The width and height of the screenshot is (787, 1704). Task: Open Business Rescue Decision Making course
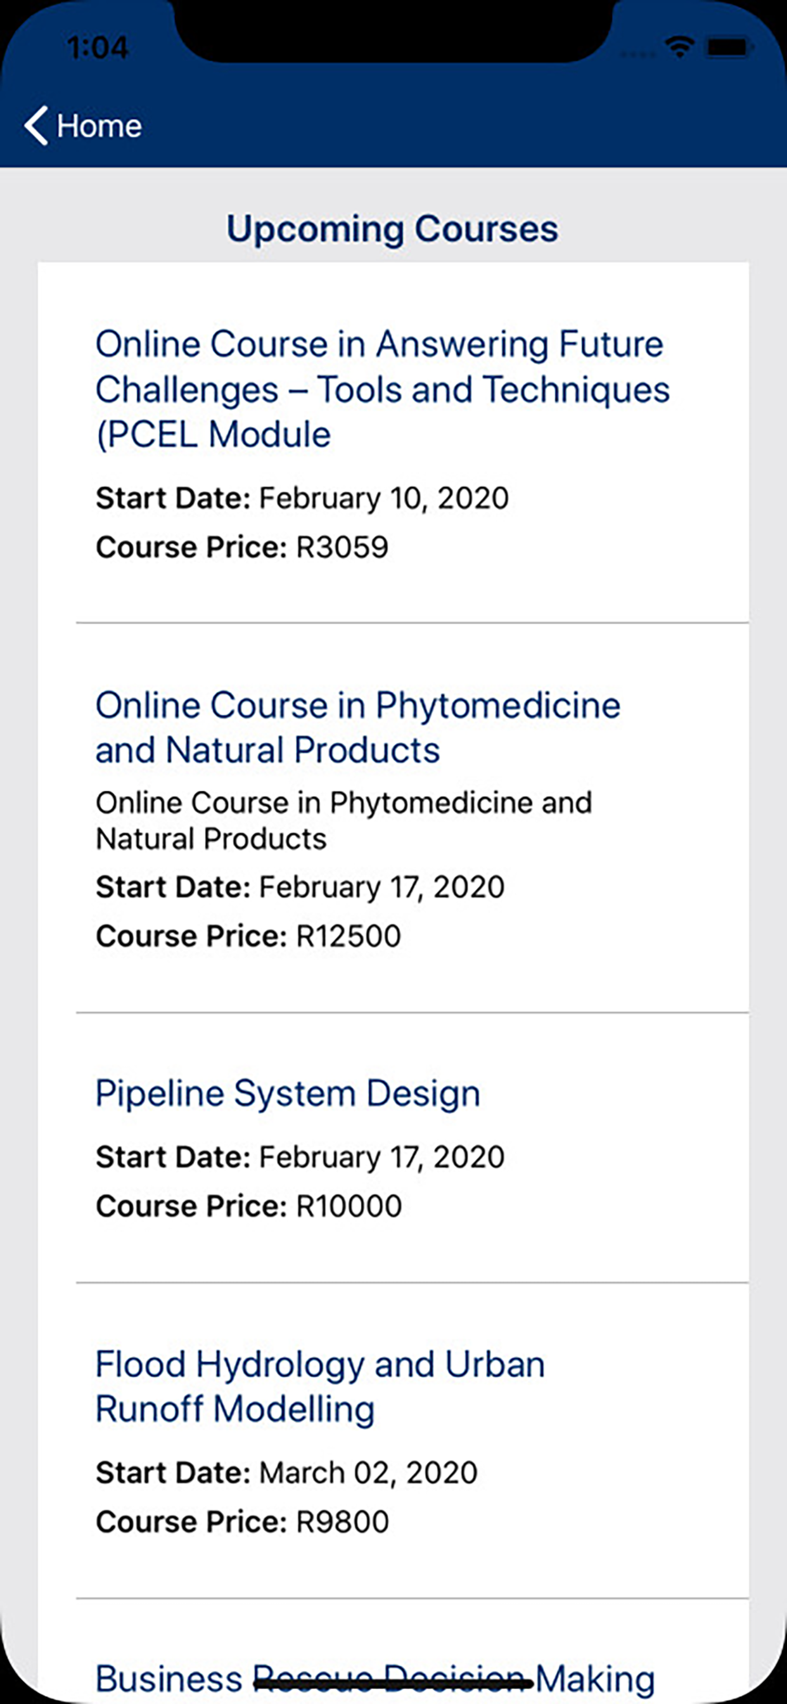coord(375,1678)
